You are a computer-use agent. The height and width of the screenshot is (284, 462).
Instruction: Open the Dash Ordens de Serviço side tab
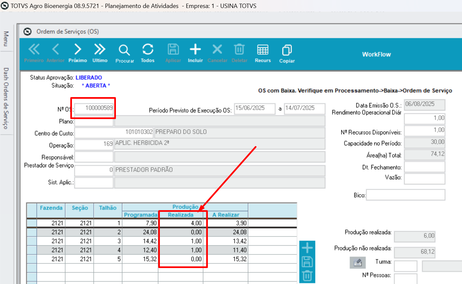point(6,98)
